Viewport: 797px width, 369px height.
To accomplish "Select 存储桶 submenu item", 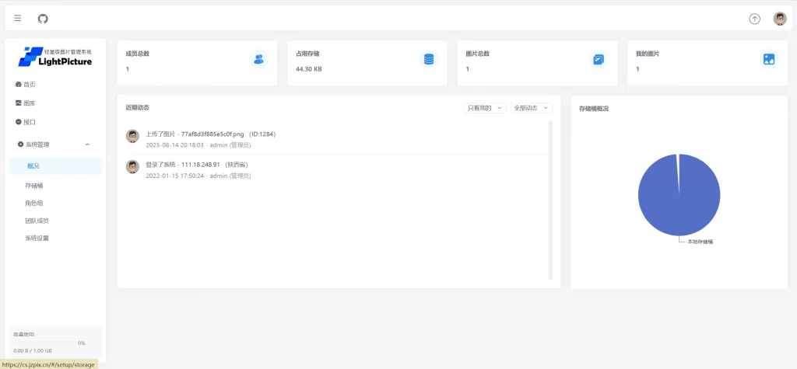I will 33,186.
